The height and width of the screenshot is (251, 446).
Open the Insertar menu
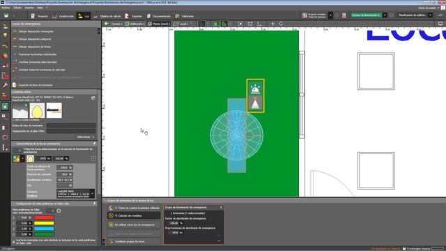[x=29, y=8]
